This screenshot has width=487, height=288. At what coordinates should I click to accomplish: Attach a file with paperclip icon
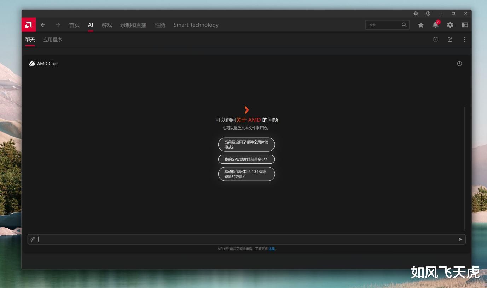(x=33, y=239)
